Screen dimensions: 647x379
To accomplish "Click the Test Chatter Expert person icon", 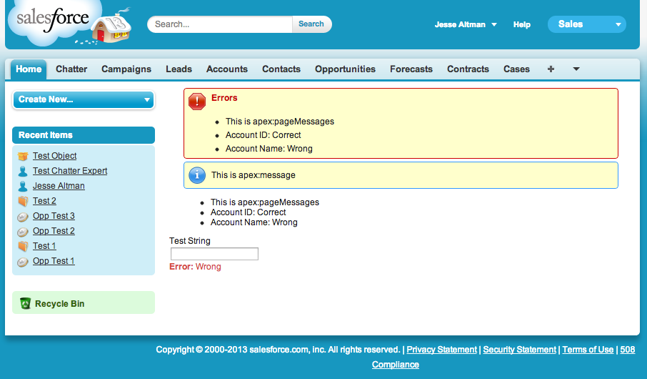I will pos(23,171).
